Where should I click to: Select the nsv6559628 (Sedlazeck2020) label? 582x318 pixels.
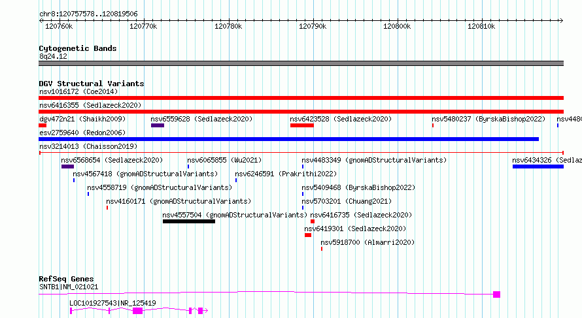(x=201, y=119)
